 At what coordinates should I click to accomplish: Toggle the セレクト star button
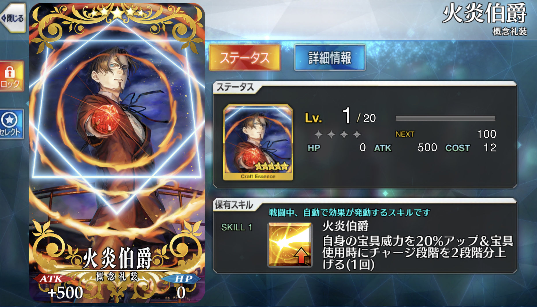click(x=12, y=124)
